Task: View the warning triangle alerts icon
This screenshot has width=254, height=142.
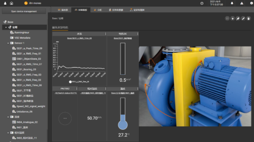Action: [x=242, y=3]
